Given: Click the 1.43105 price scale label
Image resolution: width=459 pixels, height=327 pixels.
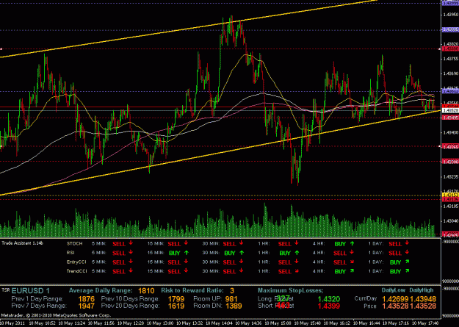Looking at the screenshot, I should tap(451, 206).
